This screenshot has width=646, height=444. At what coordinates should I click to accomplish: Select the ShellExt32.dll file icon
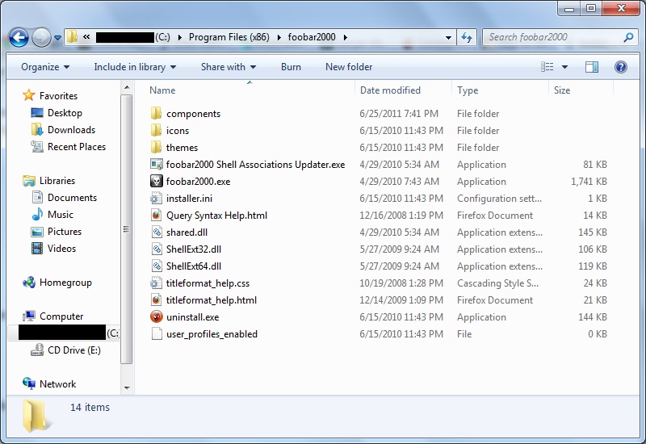pos(156,249)
